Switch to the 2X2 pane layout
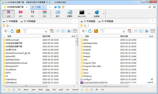 (32, 14)
